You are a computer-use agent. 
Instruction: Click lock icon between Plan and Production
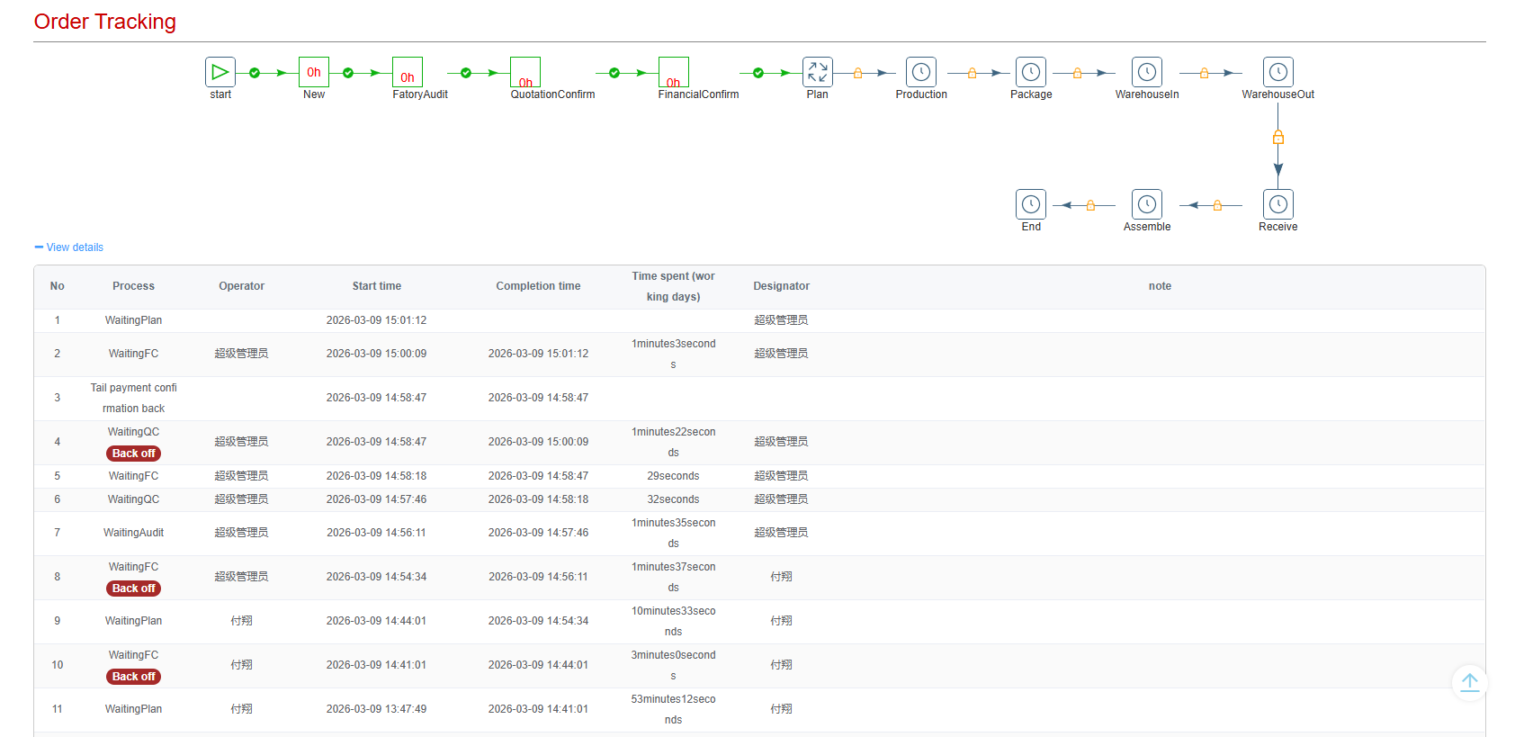(858, 73)
